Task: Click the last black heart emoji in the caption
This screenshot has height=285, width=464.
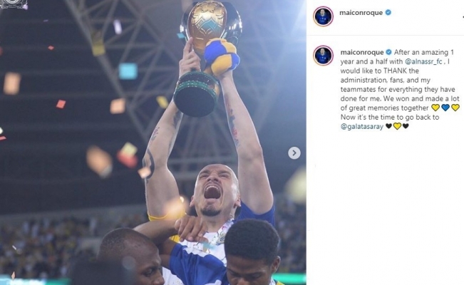Action: 406,126
